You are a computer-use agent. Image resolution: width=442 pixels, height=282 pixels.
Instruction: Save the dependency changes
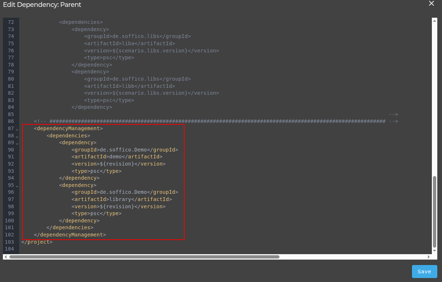pyautogui.click(x=424, y=272)
